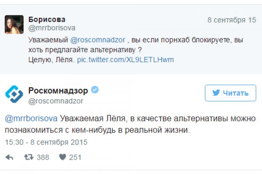Click the @mrrborisova mention in the reply

[x=31, y=119]
